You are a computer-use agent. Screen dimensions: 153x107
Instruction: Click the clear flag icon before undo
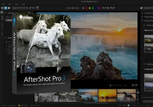point(108,8)
